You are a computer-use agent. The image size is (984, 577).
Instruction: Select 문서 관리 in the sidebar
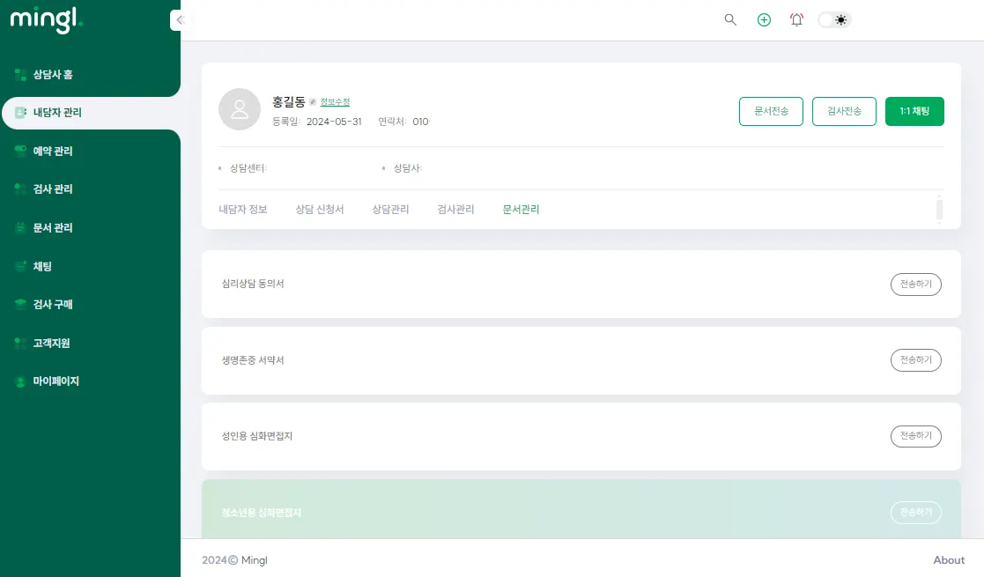[x=53, y=228]
